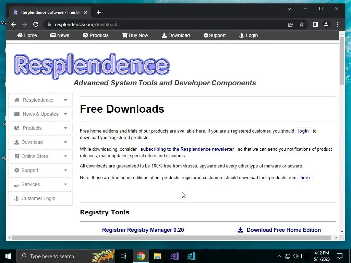Image resolution: width=351 pixels, height=263 pixels.
Task: Open subscribing to the Resplendence newsletter link
Action: pyautogui.click(x=187, y=149)
